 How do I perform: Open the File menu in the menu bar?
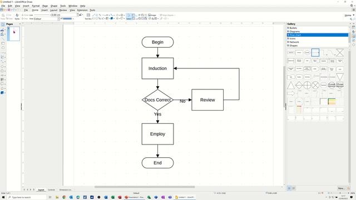pos(3,6)
